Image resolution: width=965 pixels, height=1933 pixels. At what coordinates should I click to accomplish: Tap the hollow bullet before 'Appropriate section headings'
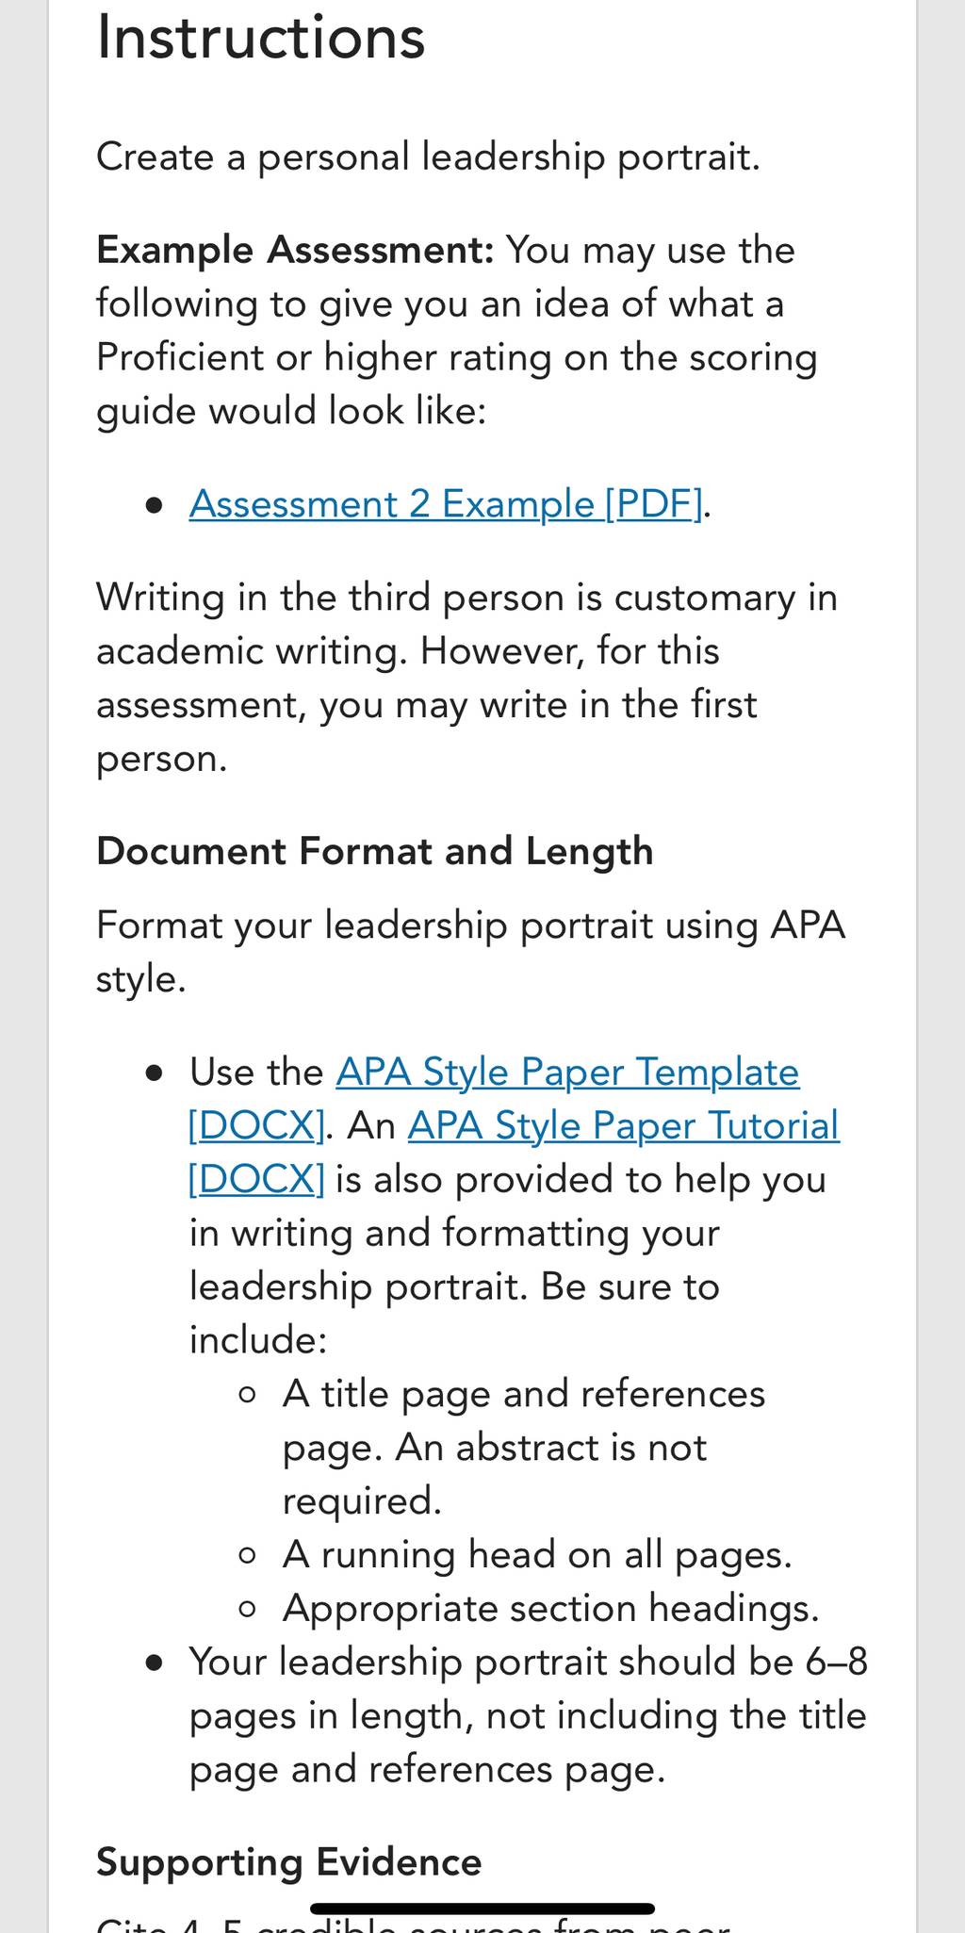click(x=248, y=1610)
